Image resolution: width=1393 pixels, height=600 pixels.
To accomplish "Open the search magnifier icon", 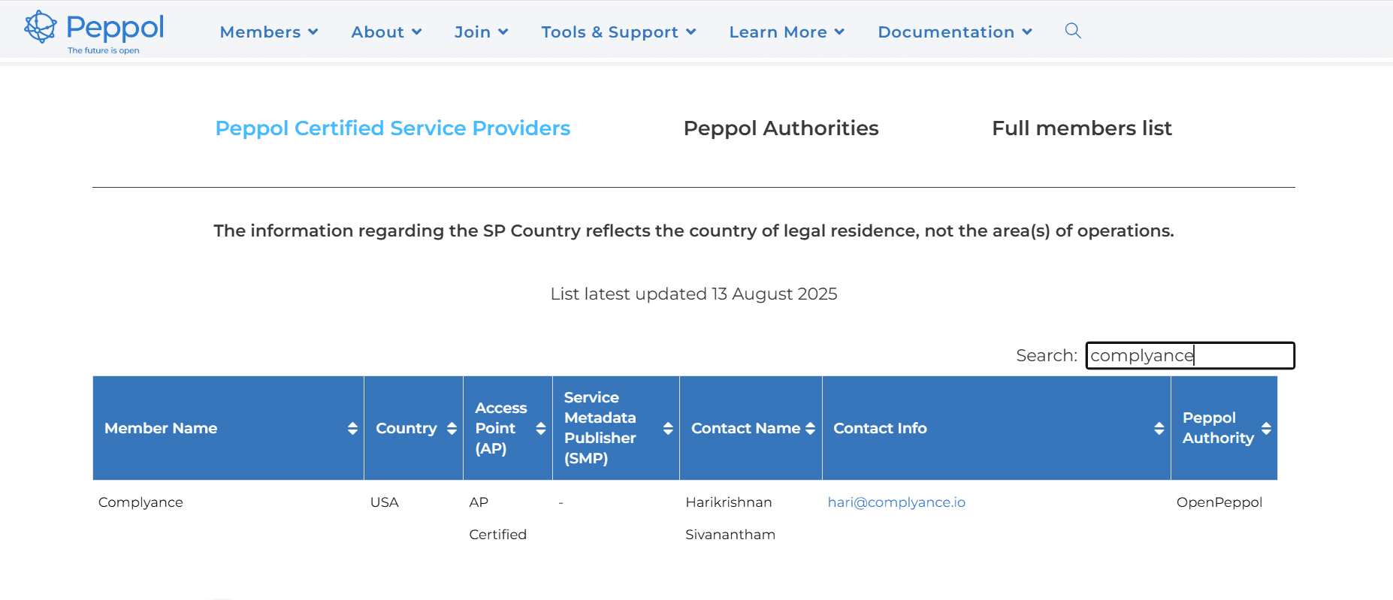I will [1073, 31].
